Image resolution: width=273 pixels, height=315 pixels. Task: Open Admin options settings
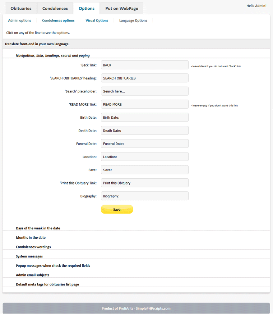click(x=19, y=20)
